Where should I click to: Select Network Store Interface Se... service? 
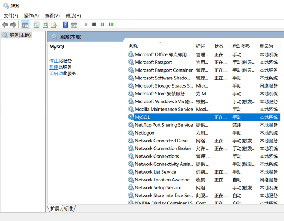204,196
